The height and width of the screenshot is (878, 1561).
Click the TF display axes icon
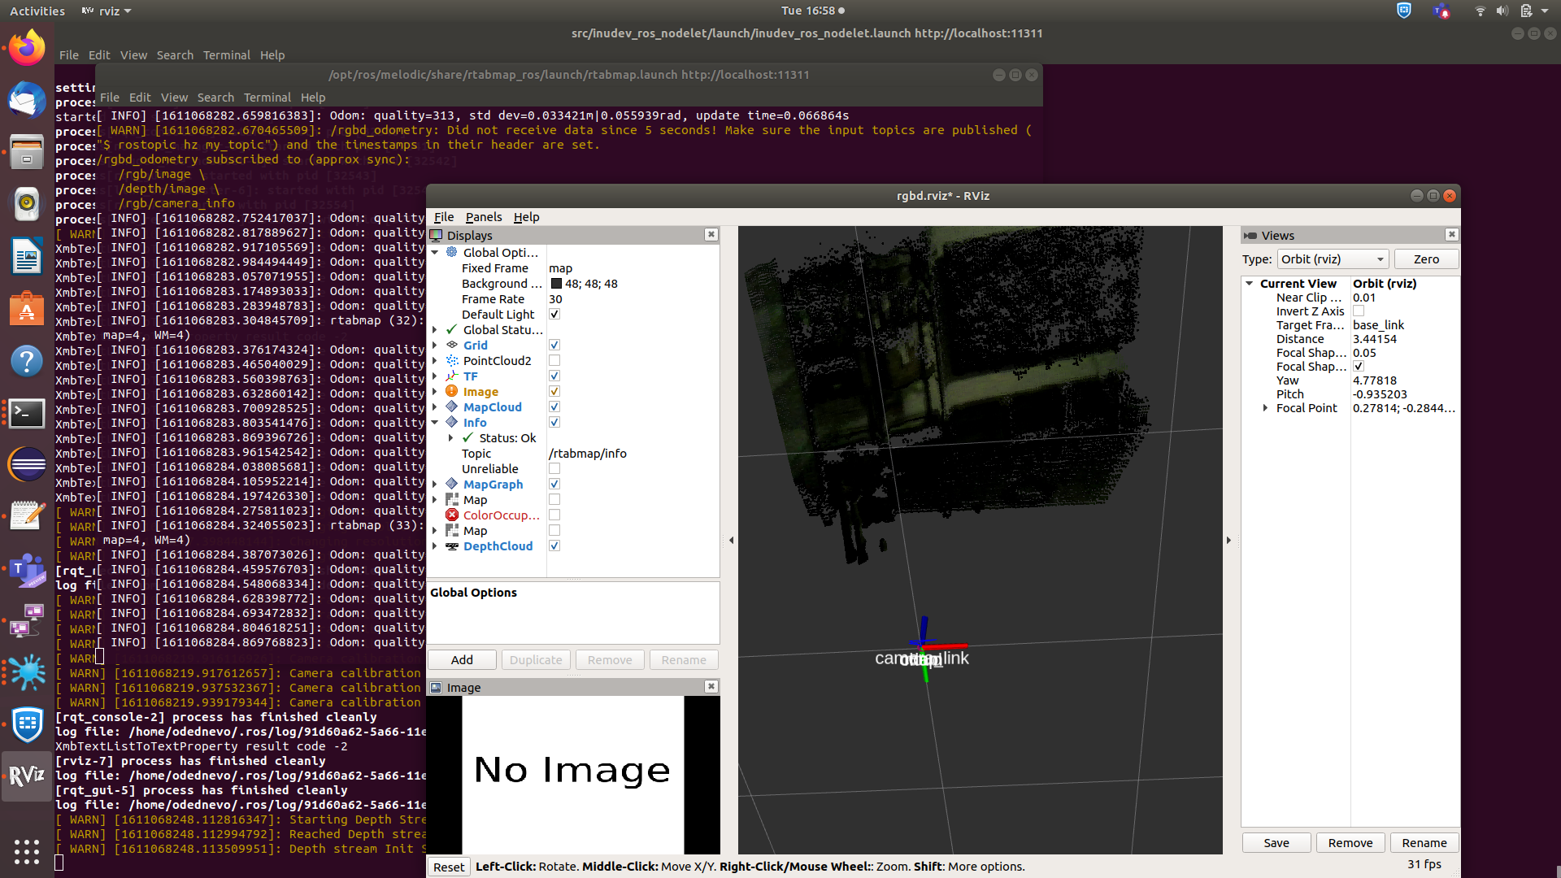point(452,376)
